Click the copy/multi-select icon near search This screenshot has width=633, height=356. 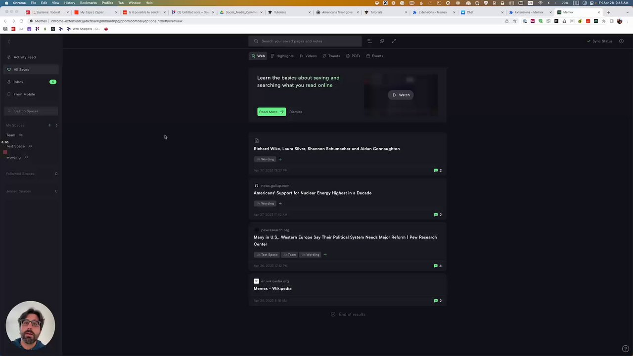pos(382,41)
